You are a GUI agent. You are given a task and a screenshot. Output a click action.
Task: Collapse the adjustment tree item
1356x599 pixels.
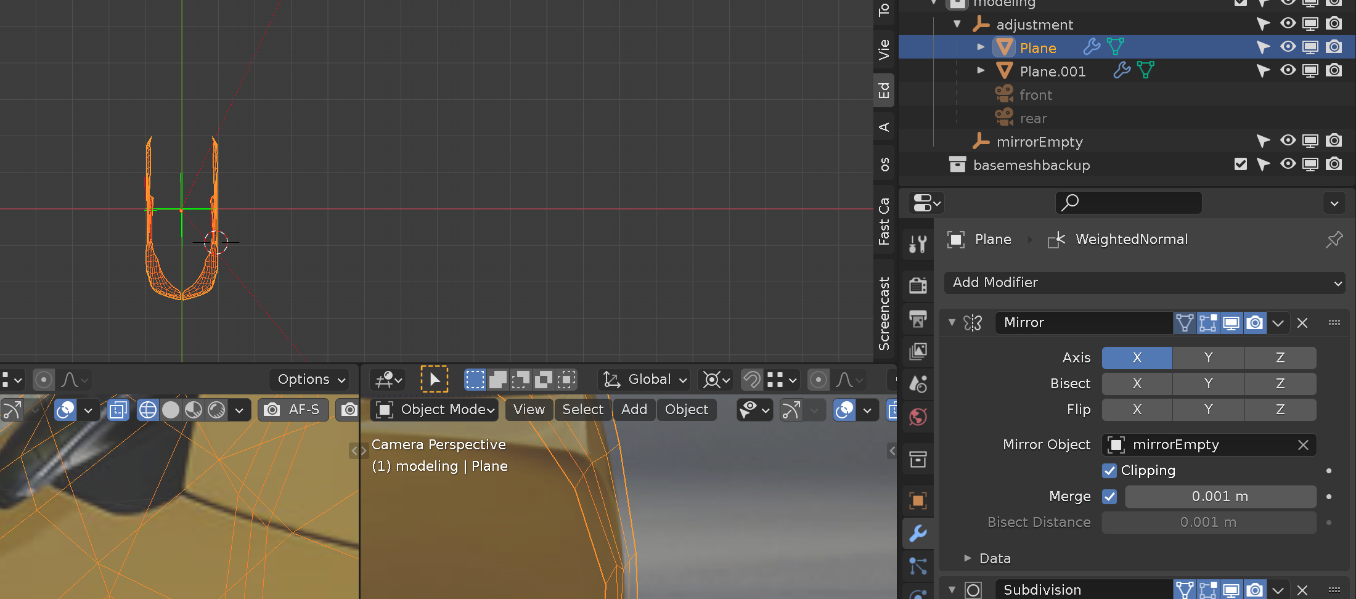[957, 24]
